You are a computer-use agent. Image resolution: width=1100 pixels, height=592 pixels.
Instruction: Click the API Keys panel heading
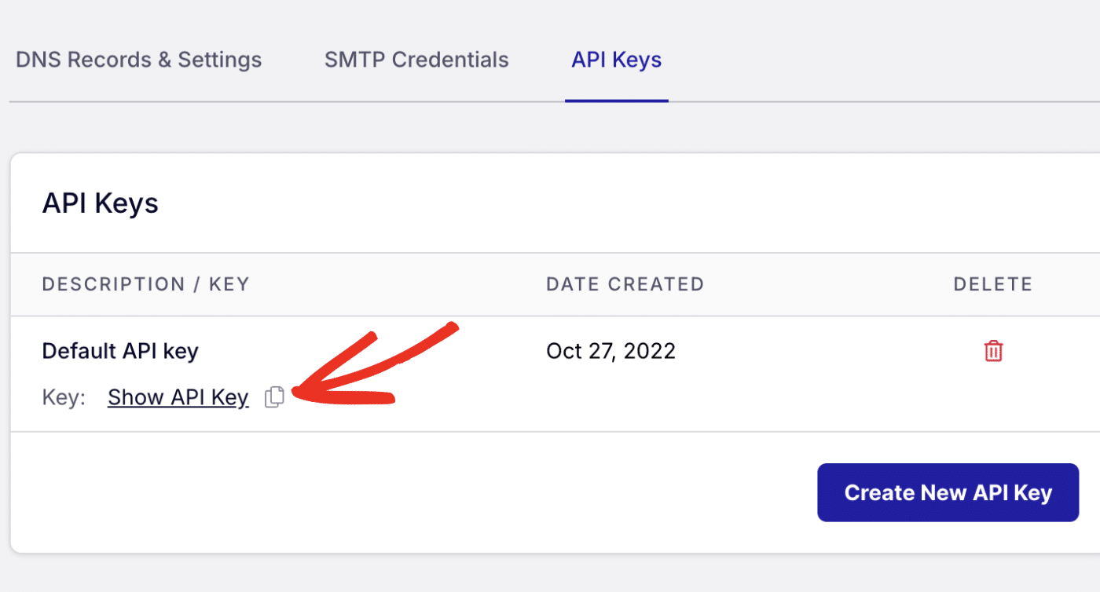[101, 203]
